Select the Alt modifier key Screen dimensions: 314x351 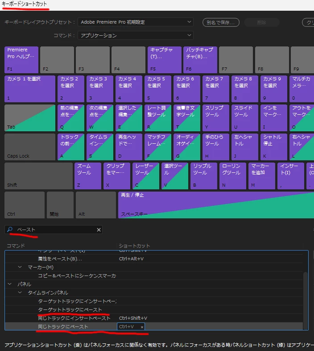coord(96,205)
